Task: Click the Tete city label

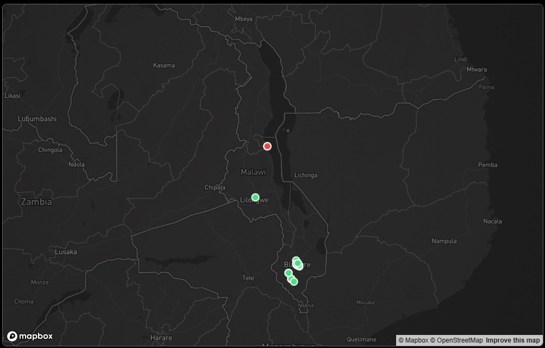Action: (248, 277)
